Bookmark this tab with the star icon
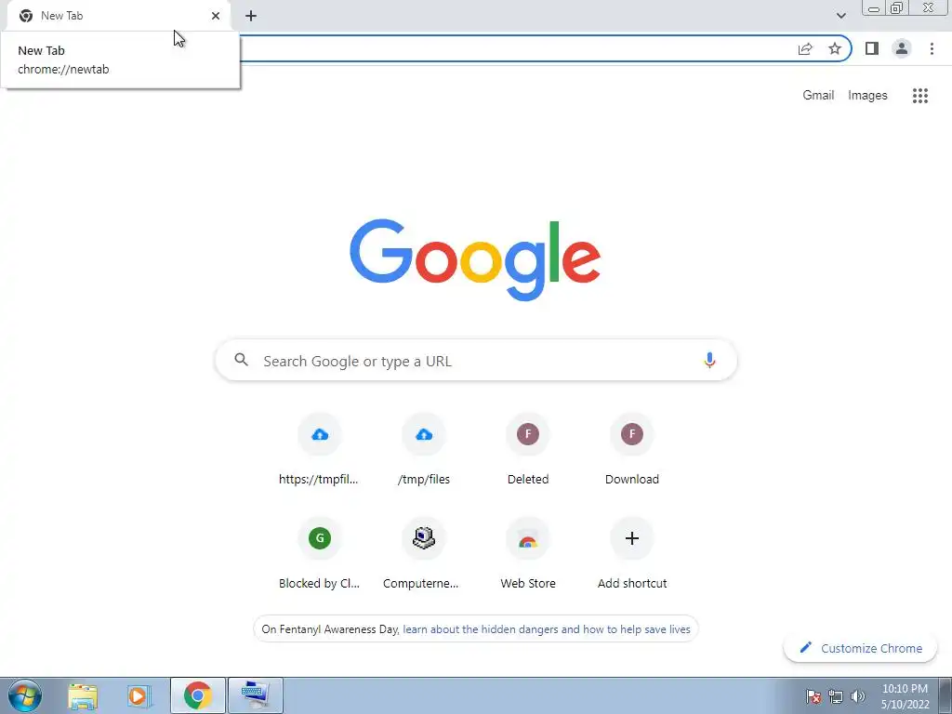The height and width of the screenshot is (714, 952). (835, 48)
